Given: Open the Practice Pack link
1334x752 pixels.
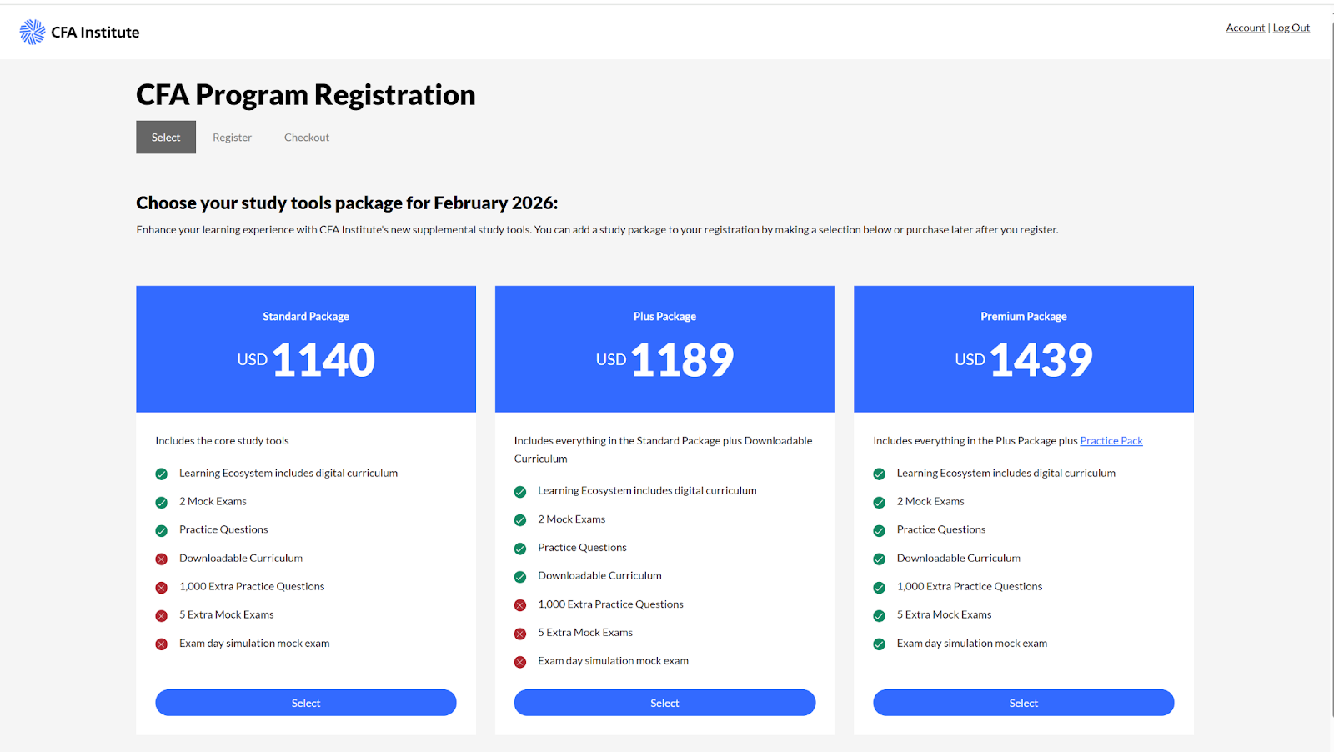Looking at the screenshot, I should pos(1111,441).
